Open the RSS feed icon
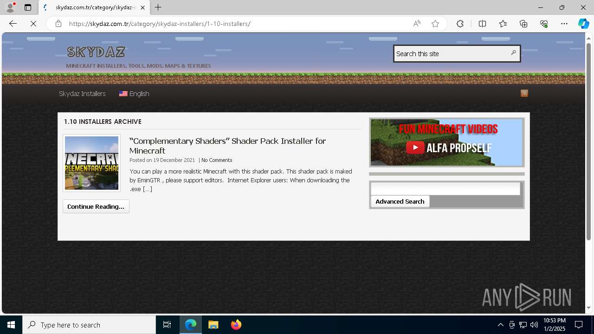The image size is (594, 334). pos(524,93)
